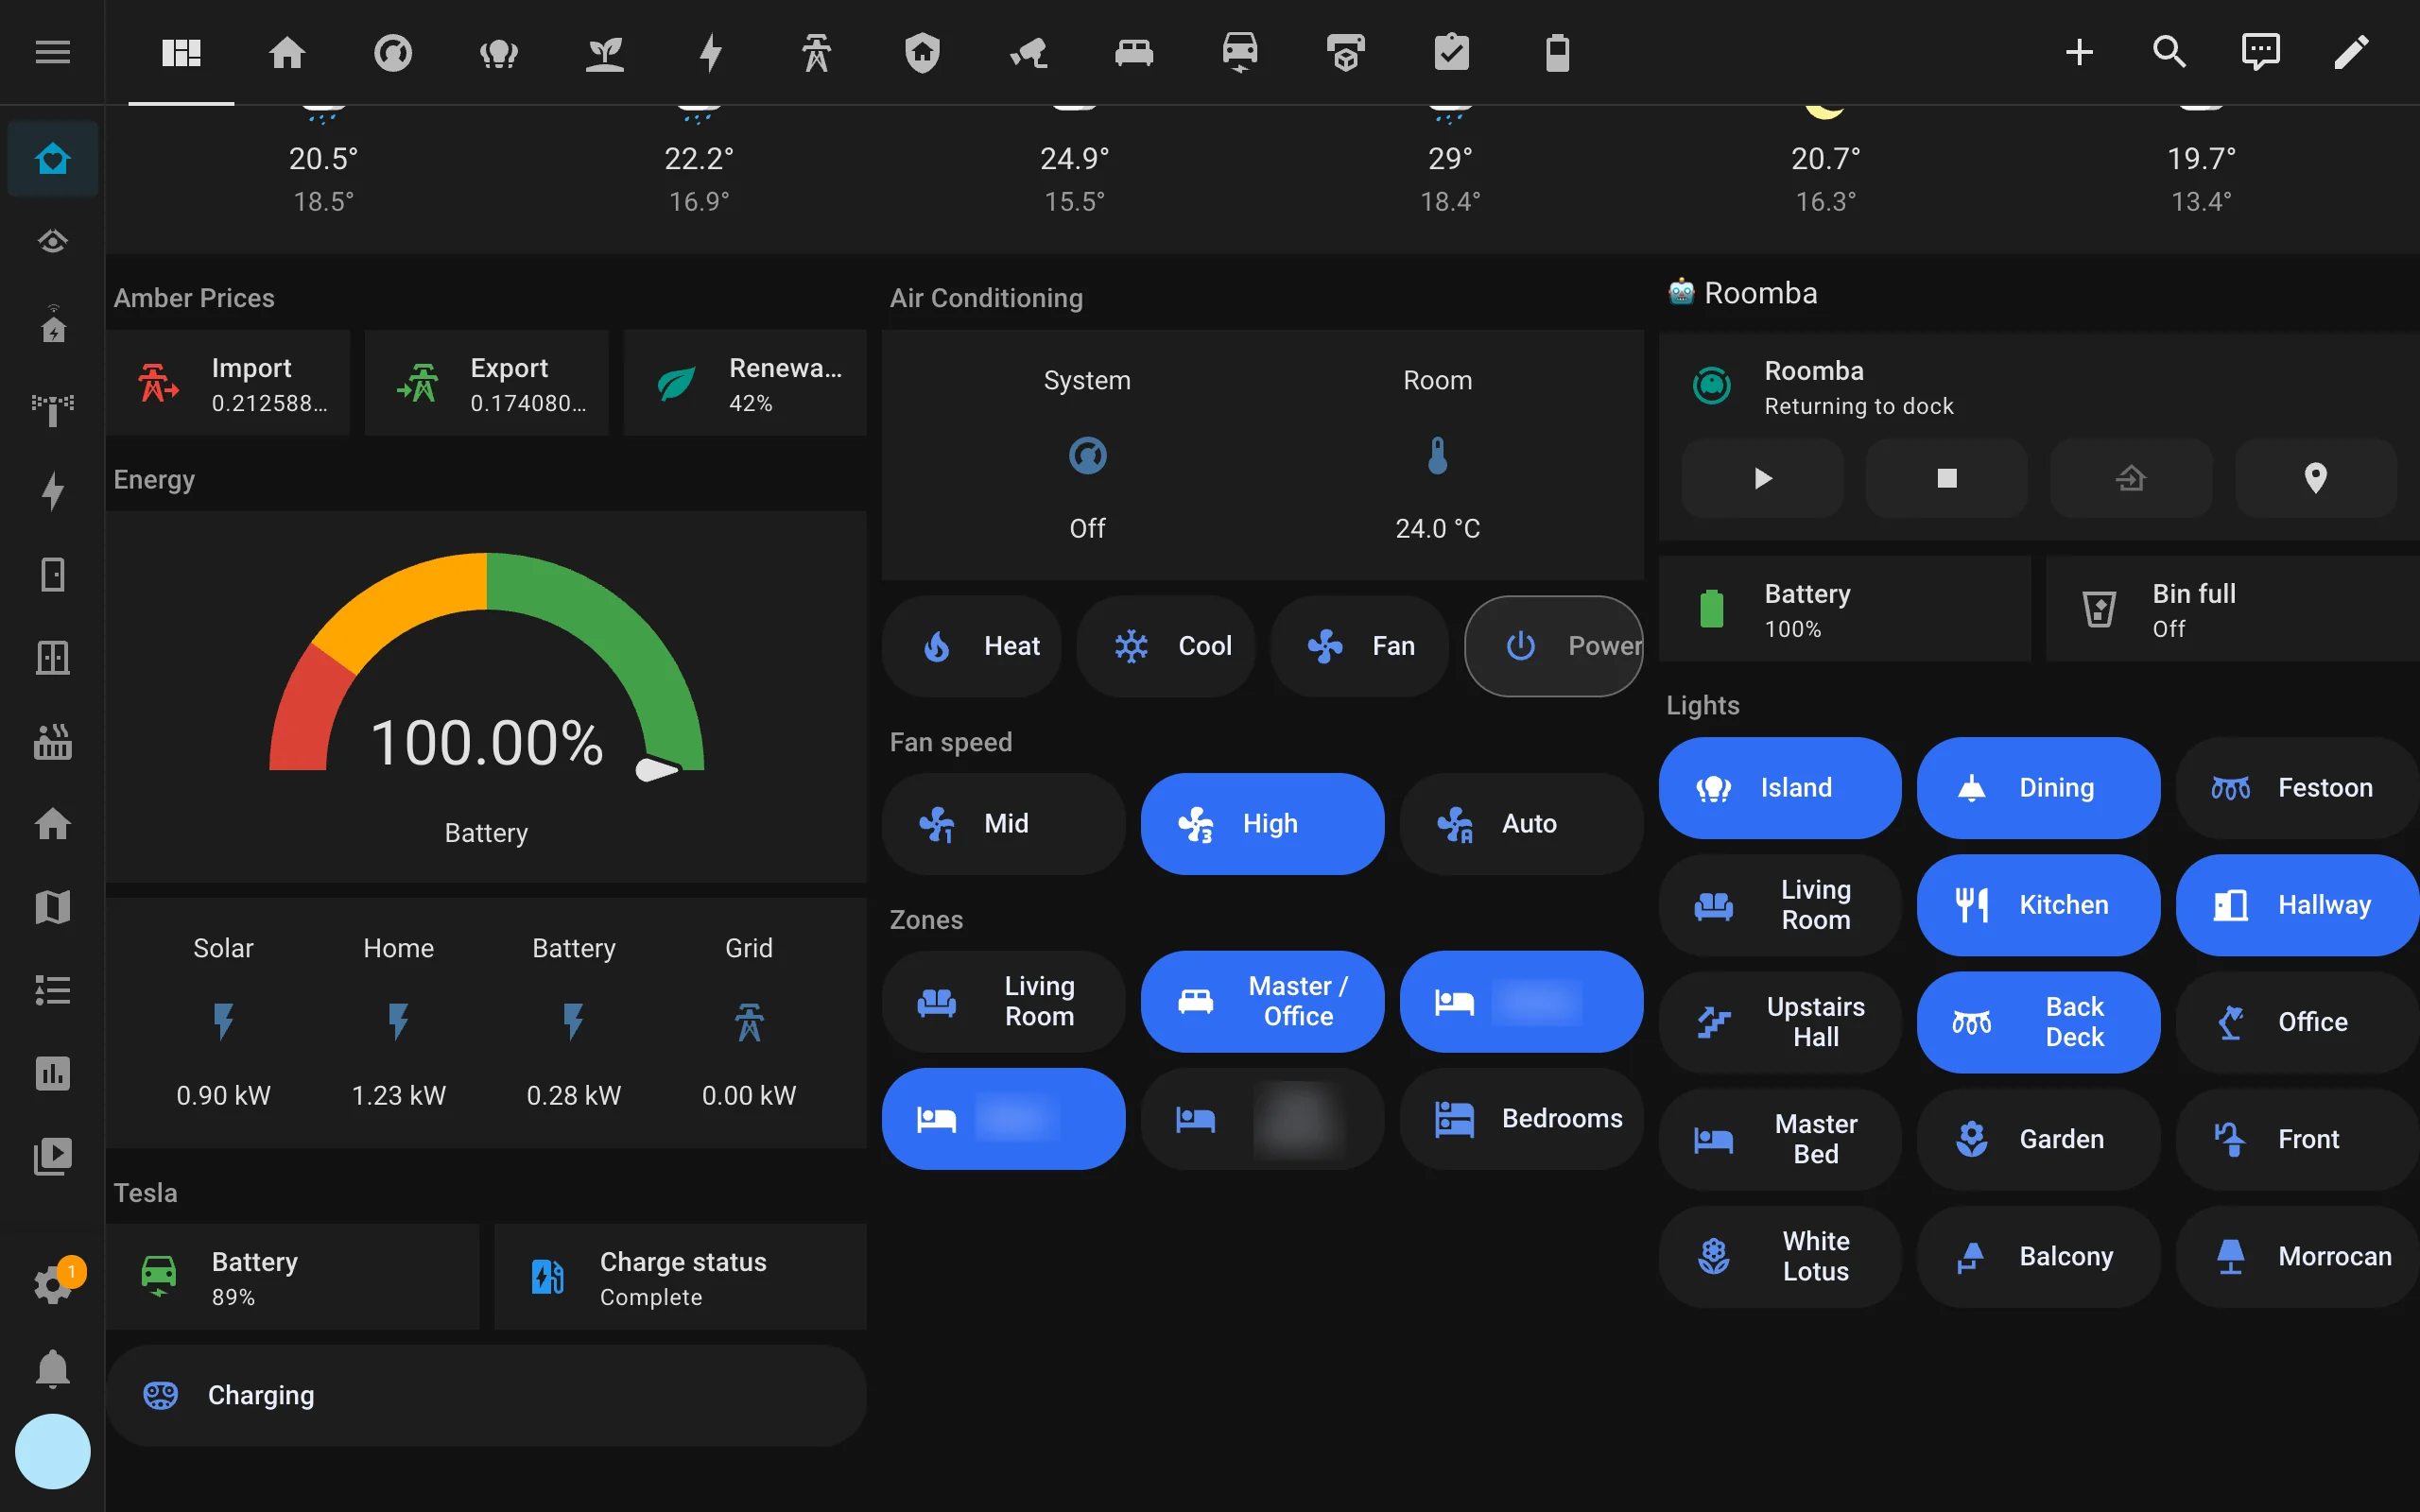This screenshot has width=2420, height=1512.
Task: Open the notifications bell in sidebar
Action: [x=52, y=1368]
